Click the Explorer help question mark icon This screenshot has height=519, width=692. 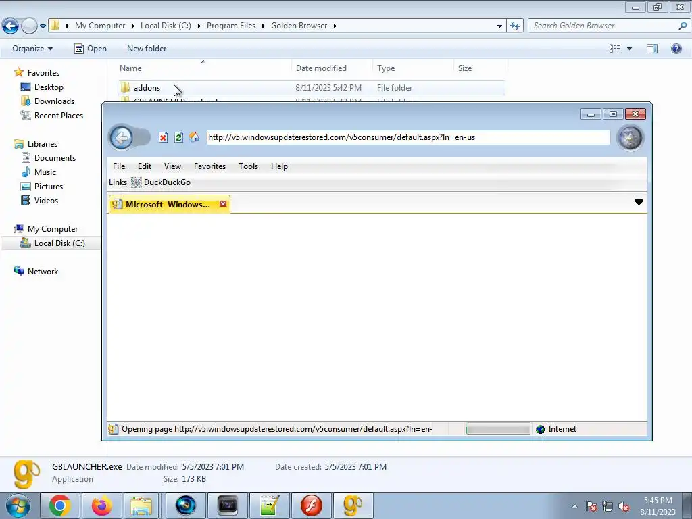[676, 49]
